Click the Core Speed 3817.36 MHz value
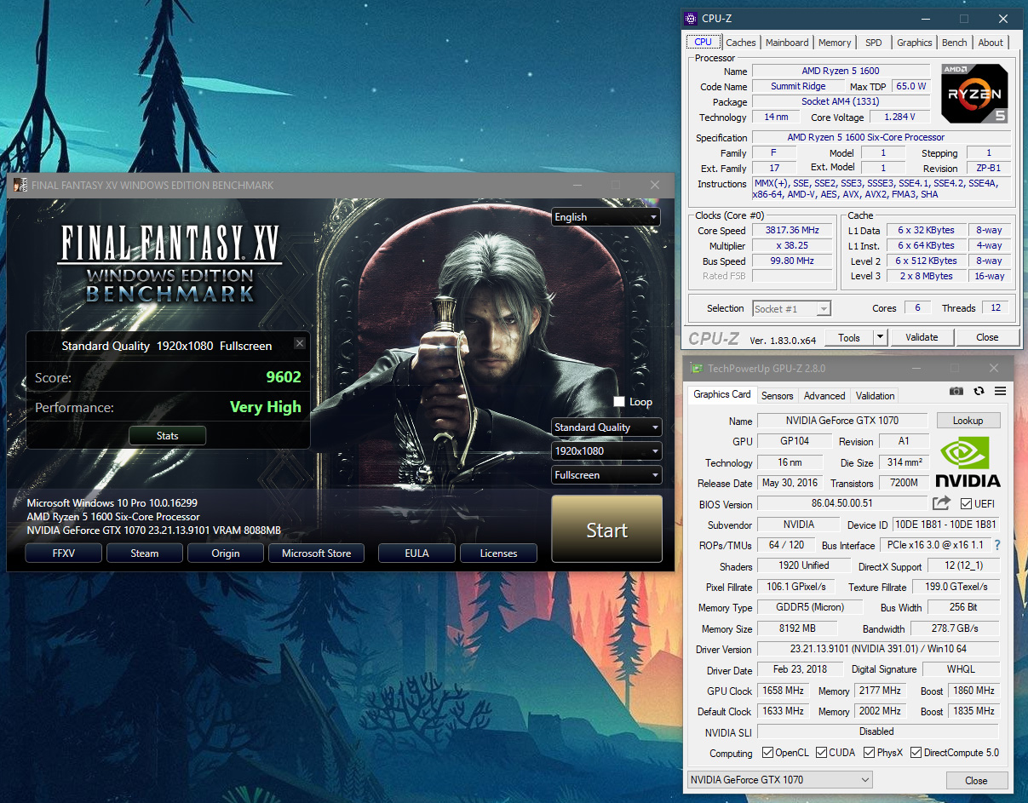The height and width of the screenshot is (803, 1028). click(793, 231)
